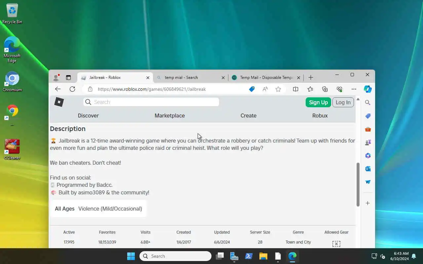The width and height of the screenshot is (423, 264).
Task: Open the shopping tag icon in address bar
Action: click(x=252, y=89)
